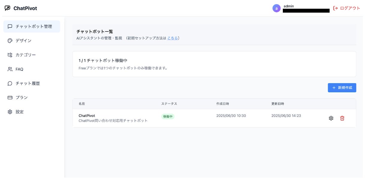Open settings gear for ChatPivot chatbot
Image resolution: width=365 pixels, height=180 pixels.
331,118
